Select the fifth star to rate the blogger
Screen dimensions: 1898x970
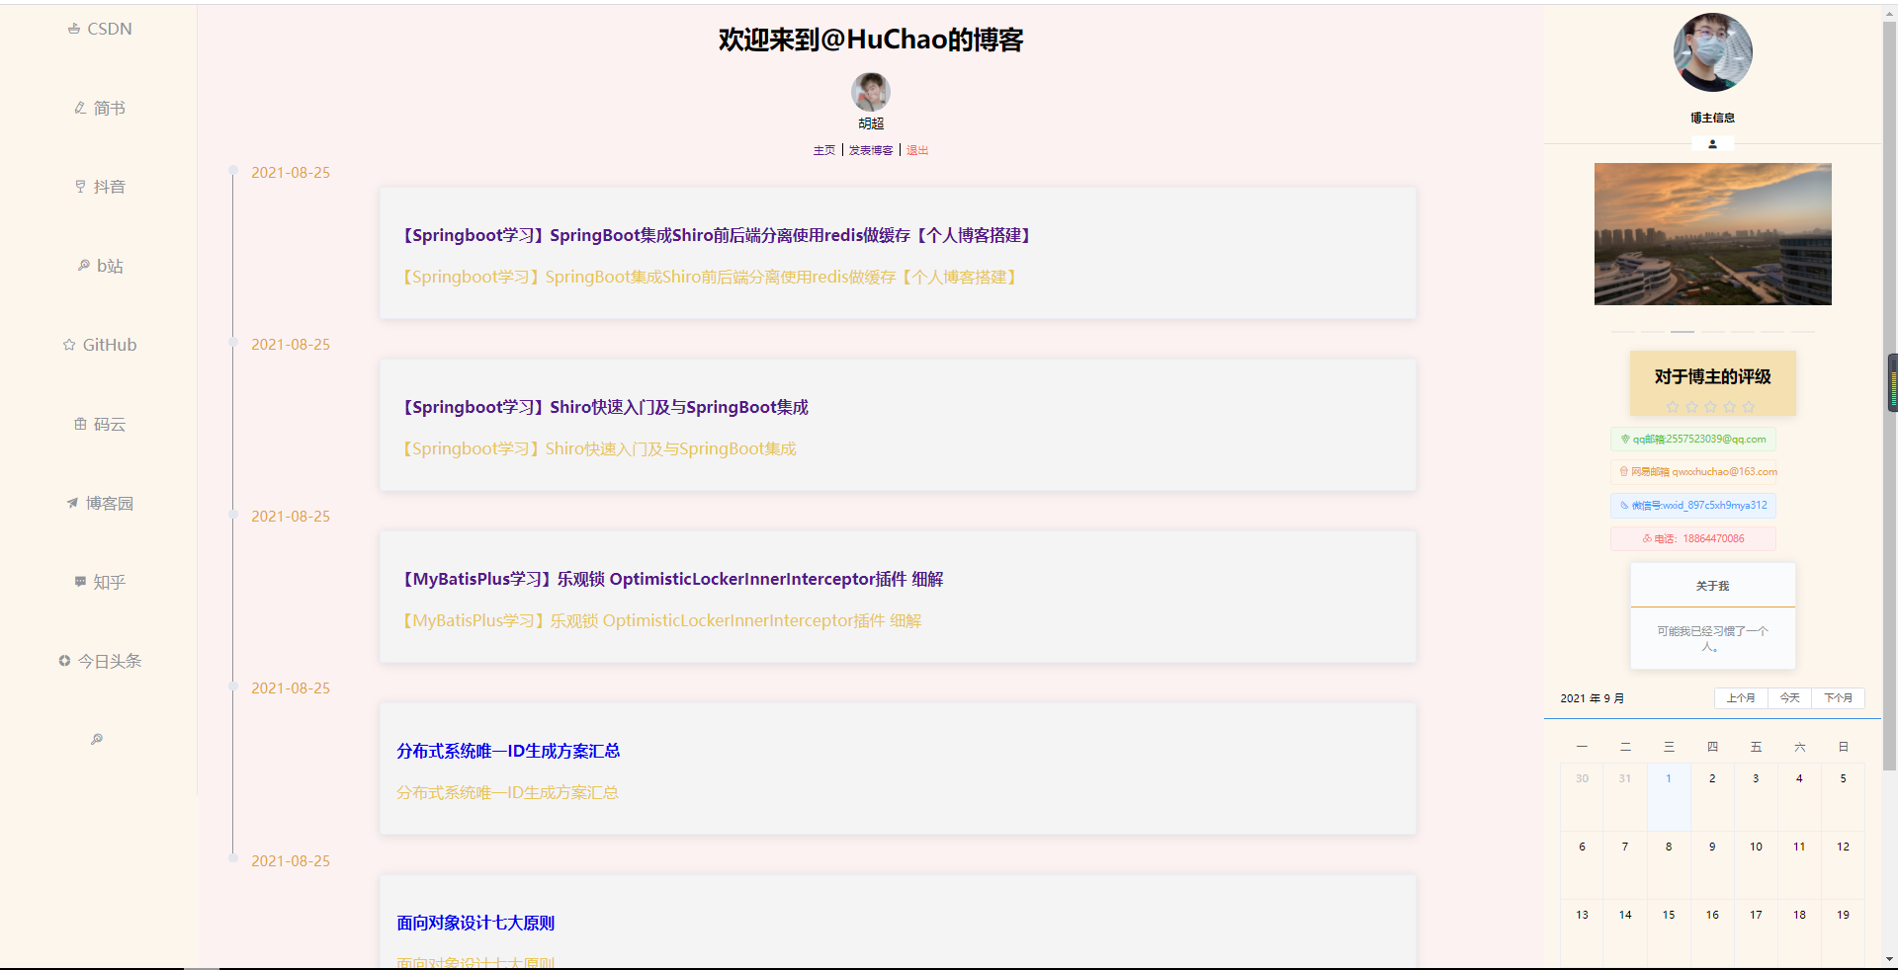pos(1749,406)
